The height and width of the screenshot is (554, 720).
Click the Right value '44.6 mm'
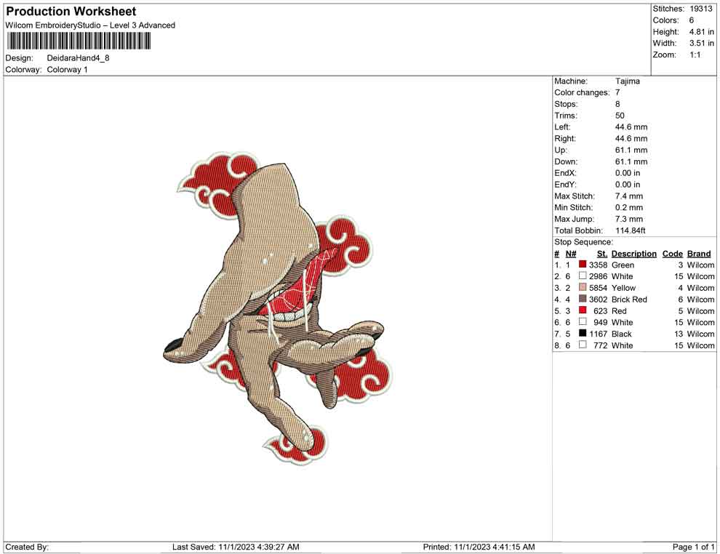point(631,139)
